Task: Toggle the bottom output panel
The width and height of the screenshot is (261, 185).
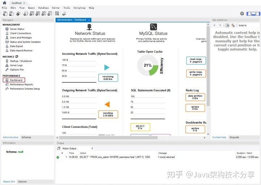Action: (253, 14)
